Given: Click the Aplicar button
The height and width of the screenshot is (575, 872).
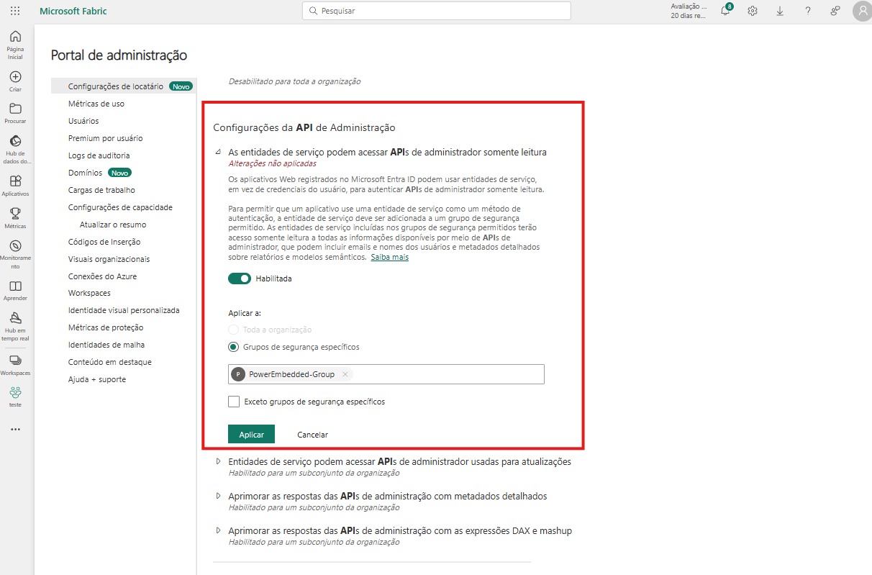Looking at the screenshot, I should tap(251, 435).
